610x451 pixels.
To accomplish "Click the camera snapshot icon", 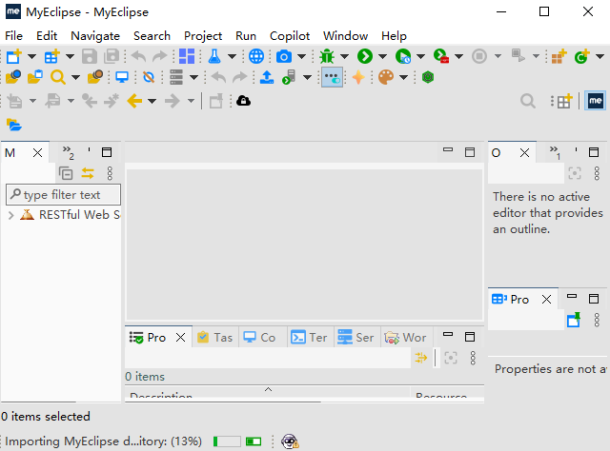I will pos(284,57).
